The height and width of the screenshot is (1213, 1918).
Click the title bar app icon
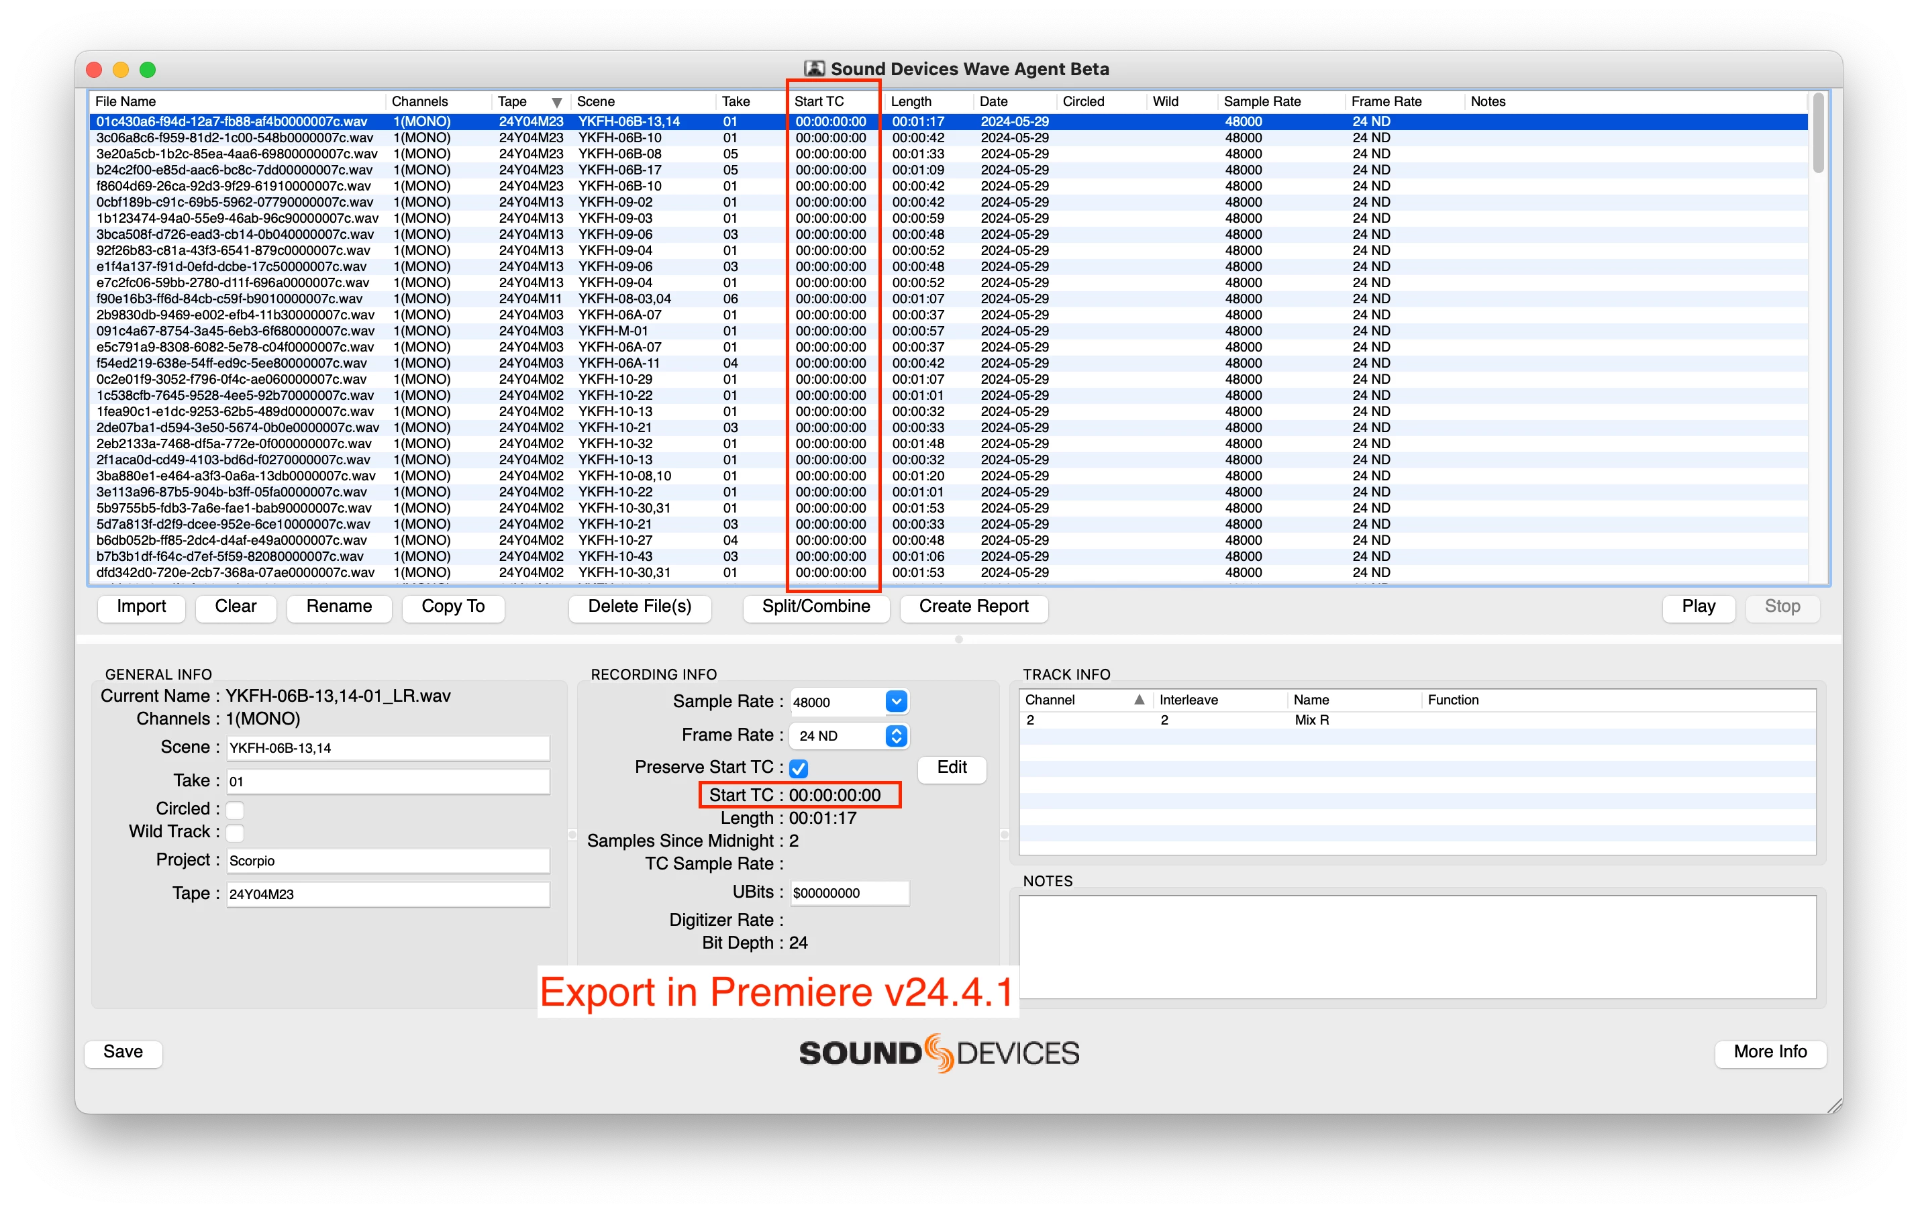pyautogui.click(x=814, y=68)
